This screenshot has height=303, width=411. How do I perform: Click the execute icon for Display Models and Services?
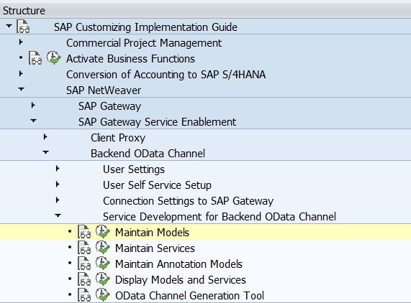pyautogui.click(x=103, y=279)
